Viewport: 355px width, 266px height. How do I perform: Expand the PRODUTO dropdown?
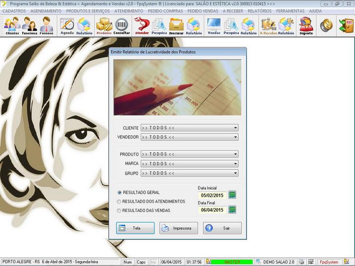(236, 154)
